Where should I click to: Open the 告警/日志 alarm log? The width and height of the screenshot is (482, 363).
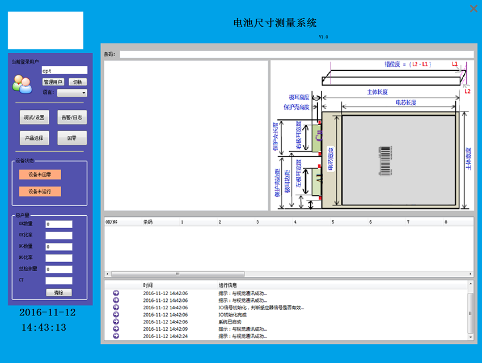pos(72,117)
